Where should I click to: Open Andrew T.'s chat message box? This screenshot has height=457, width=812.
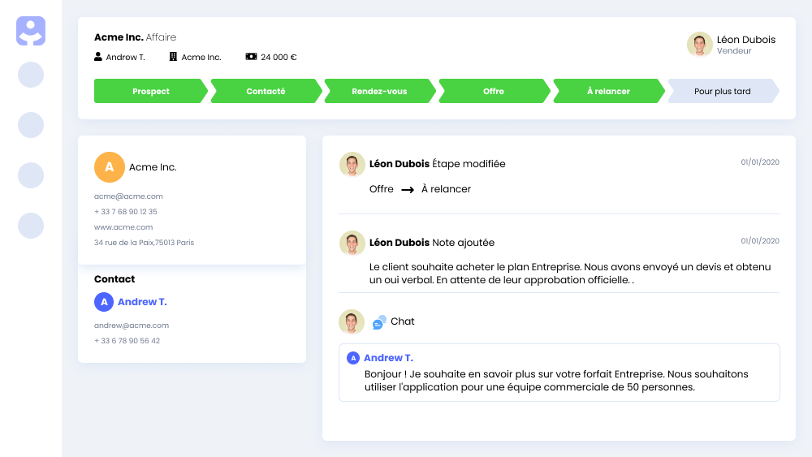coord(559,373)
